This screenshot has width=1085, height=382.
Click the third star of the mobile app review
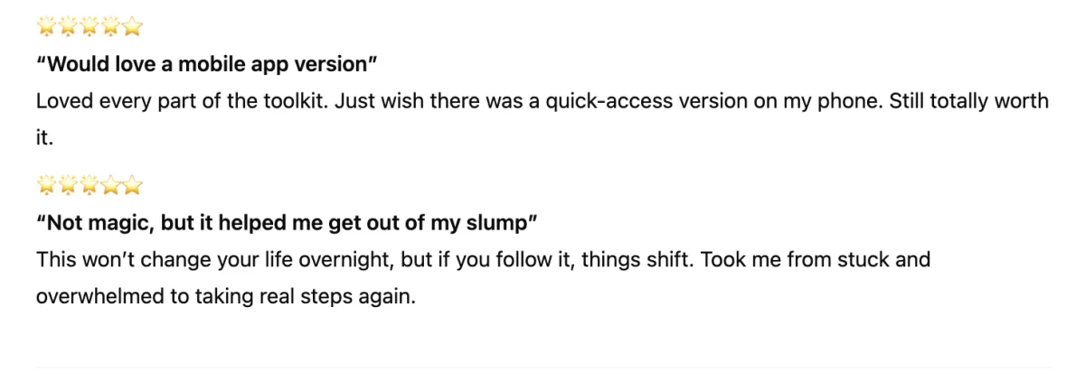[x=90, y=27]
